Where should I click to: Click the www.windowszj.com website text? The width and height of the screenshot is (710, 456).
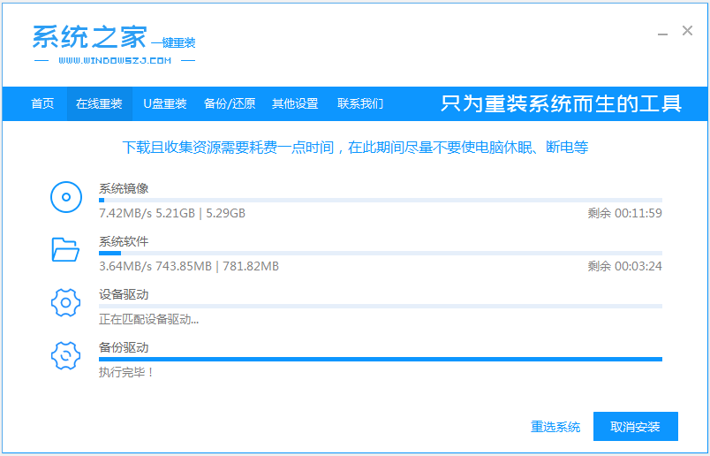tap(115, 61)
